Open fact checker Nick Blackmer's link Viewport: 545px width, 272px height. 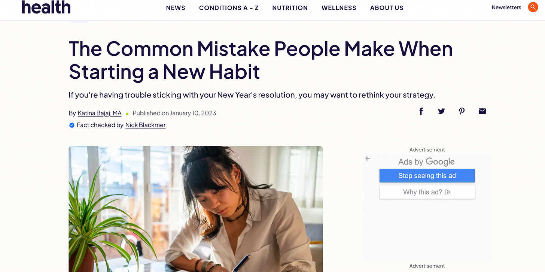(145, 125)
